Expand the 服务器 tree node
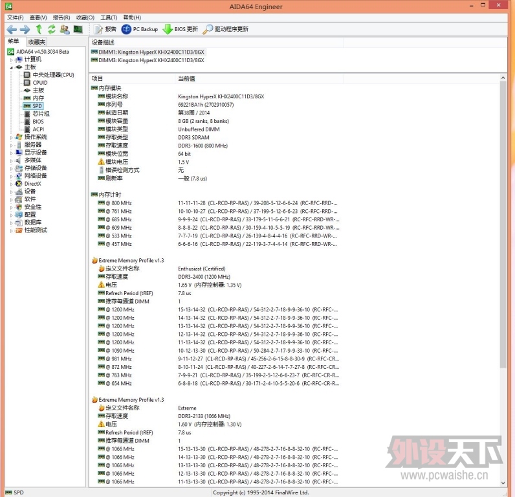Viewport: 515px width, 497px height. point(11,145)
